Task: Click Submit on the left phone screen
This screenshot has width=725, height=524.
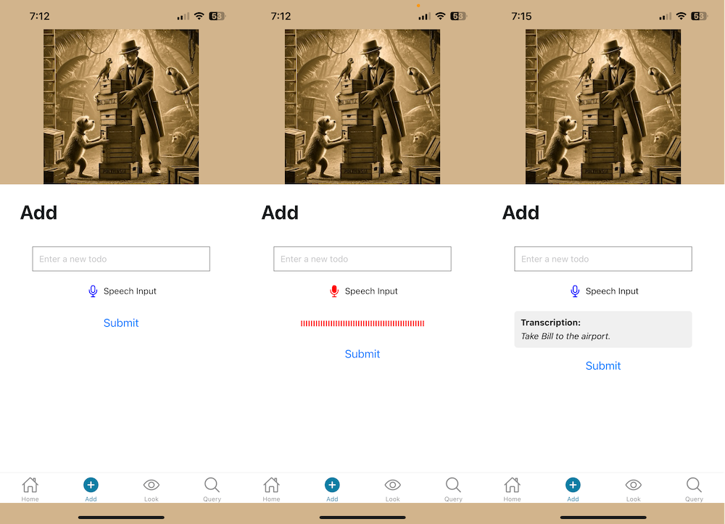Action: click(x=121, y=323)
